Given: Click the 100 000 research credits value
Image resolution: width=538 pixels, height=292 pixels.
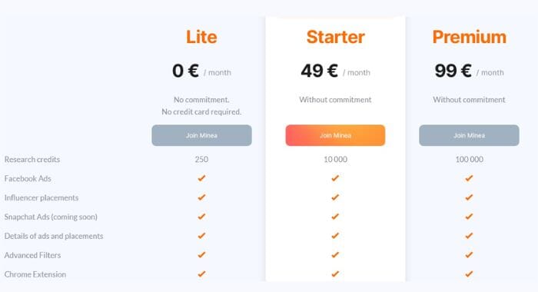Looking at the screenshot, I should coord(469,159).
